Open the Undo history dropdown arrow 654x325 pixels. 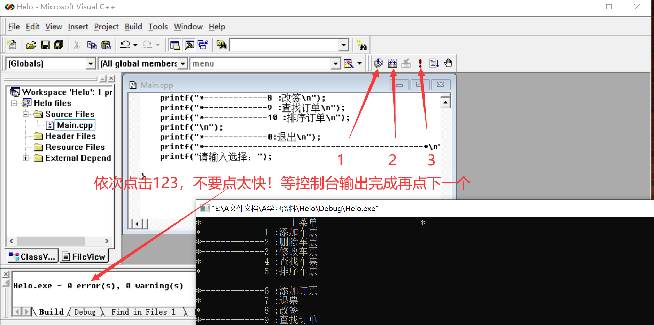(x=135, y=45)
